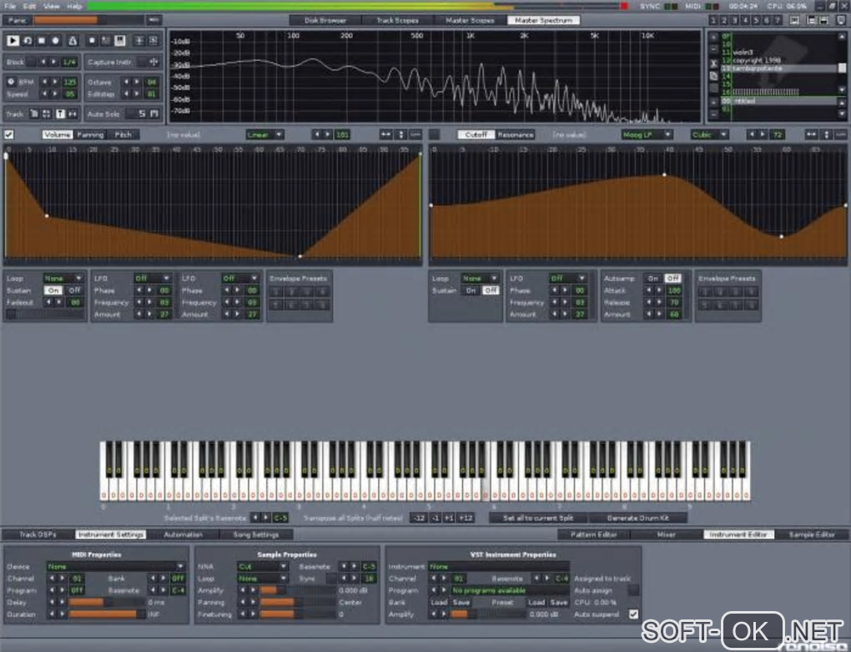This screenshot has height=652, width=851.
Task: Select view preset number 1
Action: pos(713,21)
